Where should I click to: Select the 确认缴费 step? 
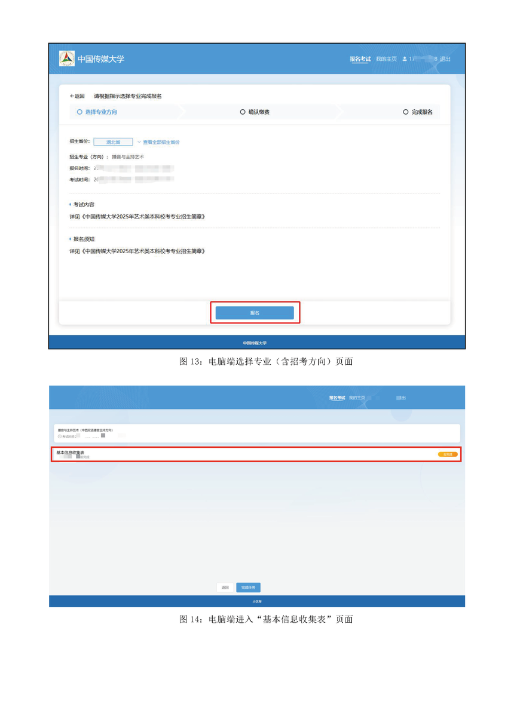click(255, 112)
